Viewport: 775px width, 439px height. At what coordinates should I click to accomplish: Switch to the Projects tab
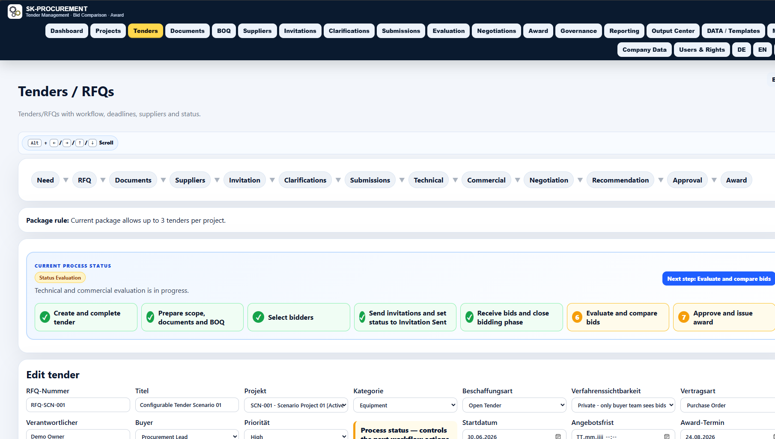point(108,31)
